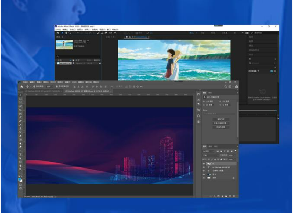
Task: Select the Hand tool in Photoshop's toolbar
Action: click(x=20, y=166)
